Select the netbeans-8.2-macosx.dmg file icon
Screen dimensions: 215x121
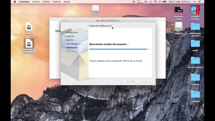(x=29, y=43)
